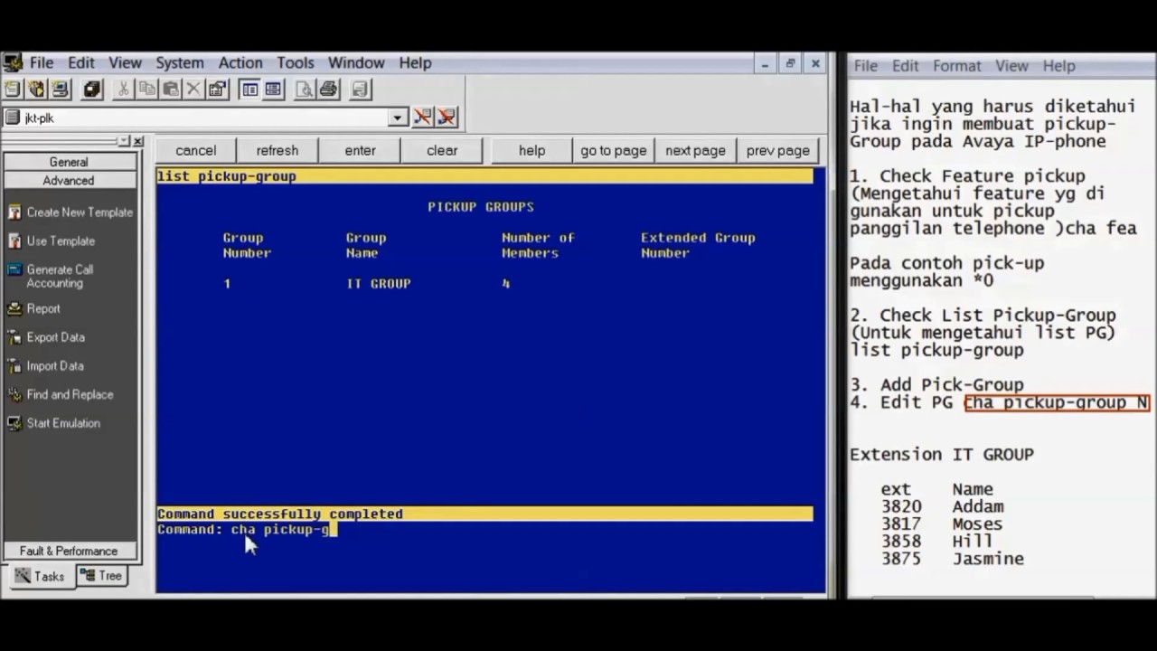Click Group Number value 1 in the table

click(x=227, y=284)
